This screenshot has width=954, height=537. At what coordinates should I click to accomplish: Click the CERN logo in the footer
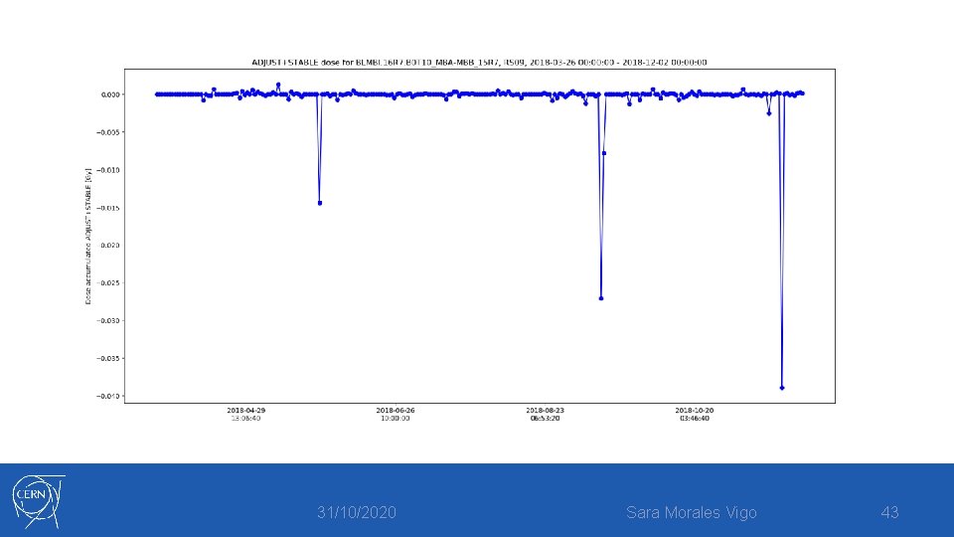point(38,501)
